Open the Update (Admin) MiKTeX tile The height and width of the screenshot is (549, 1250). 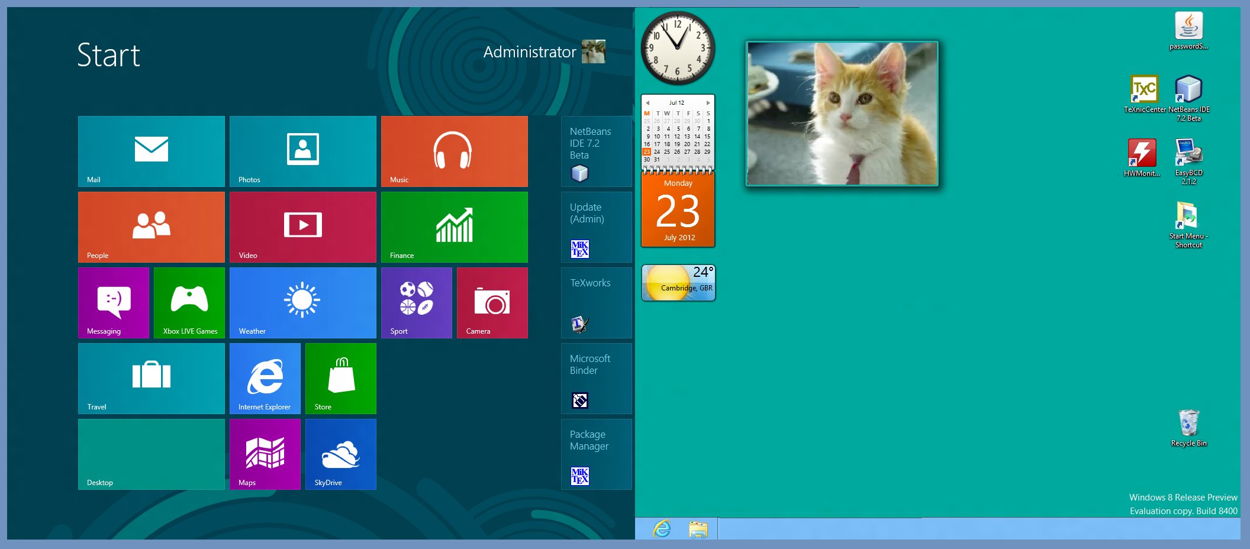[x=597, y=227]
